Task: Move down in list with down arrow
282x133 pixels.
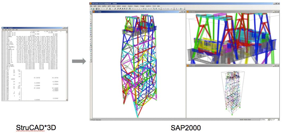Action: tap(151, 9)
